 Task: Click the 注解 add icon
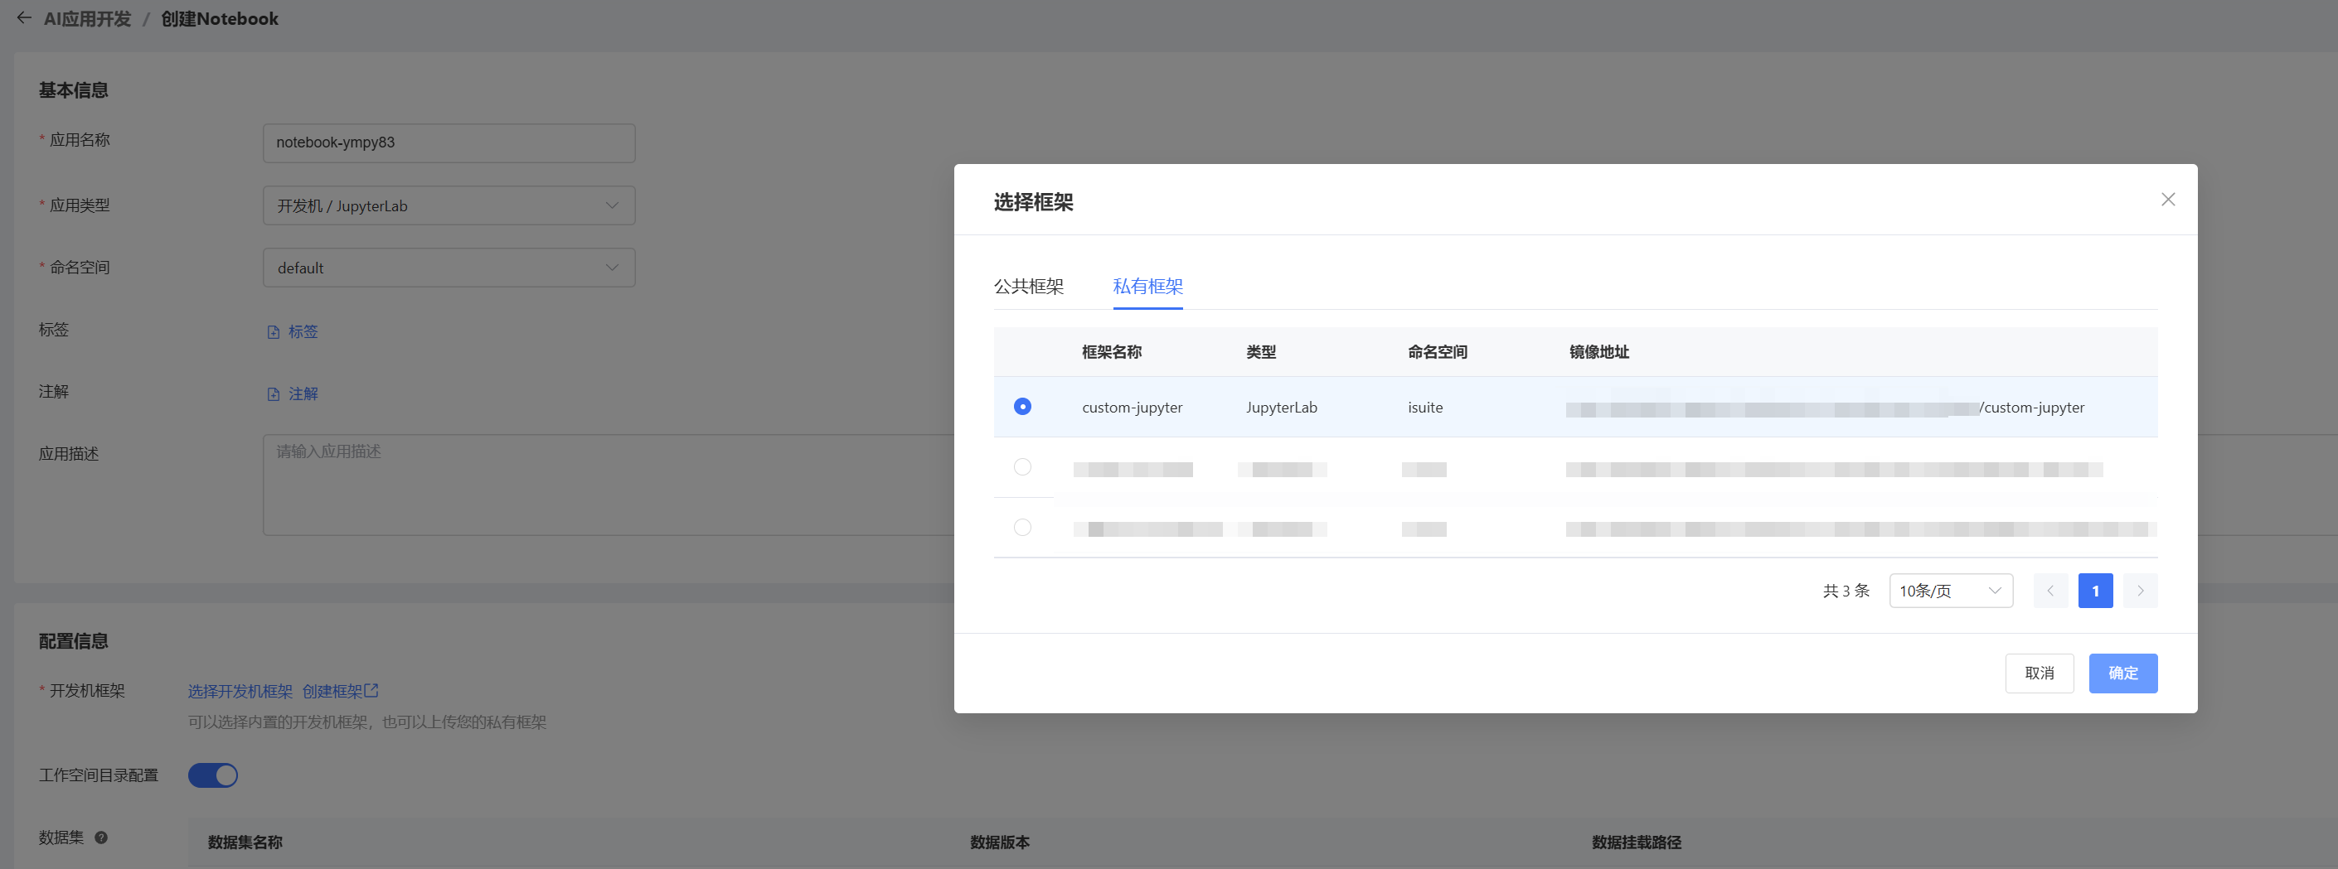(x=274, y=394)
